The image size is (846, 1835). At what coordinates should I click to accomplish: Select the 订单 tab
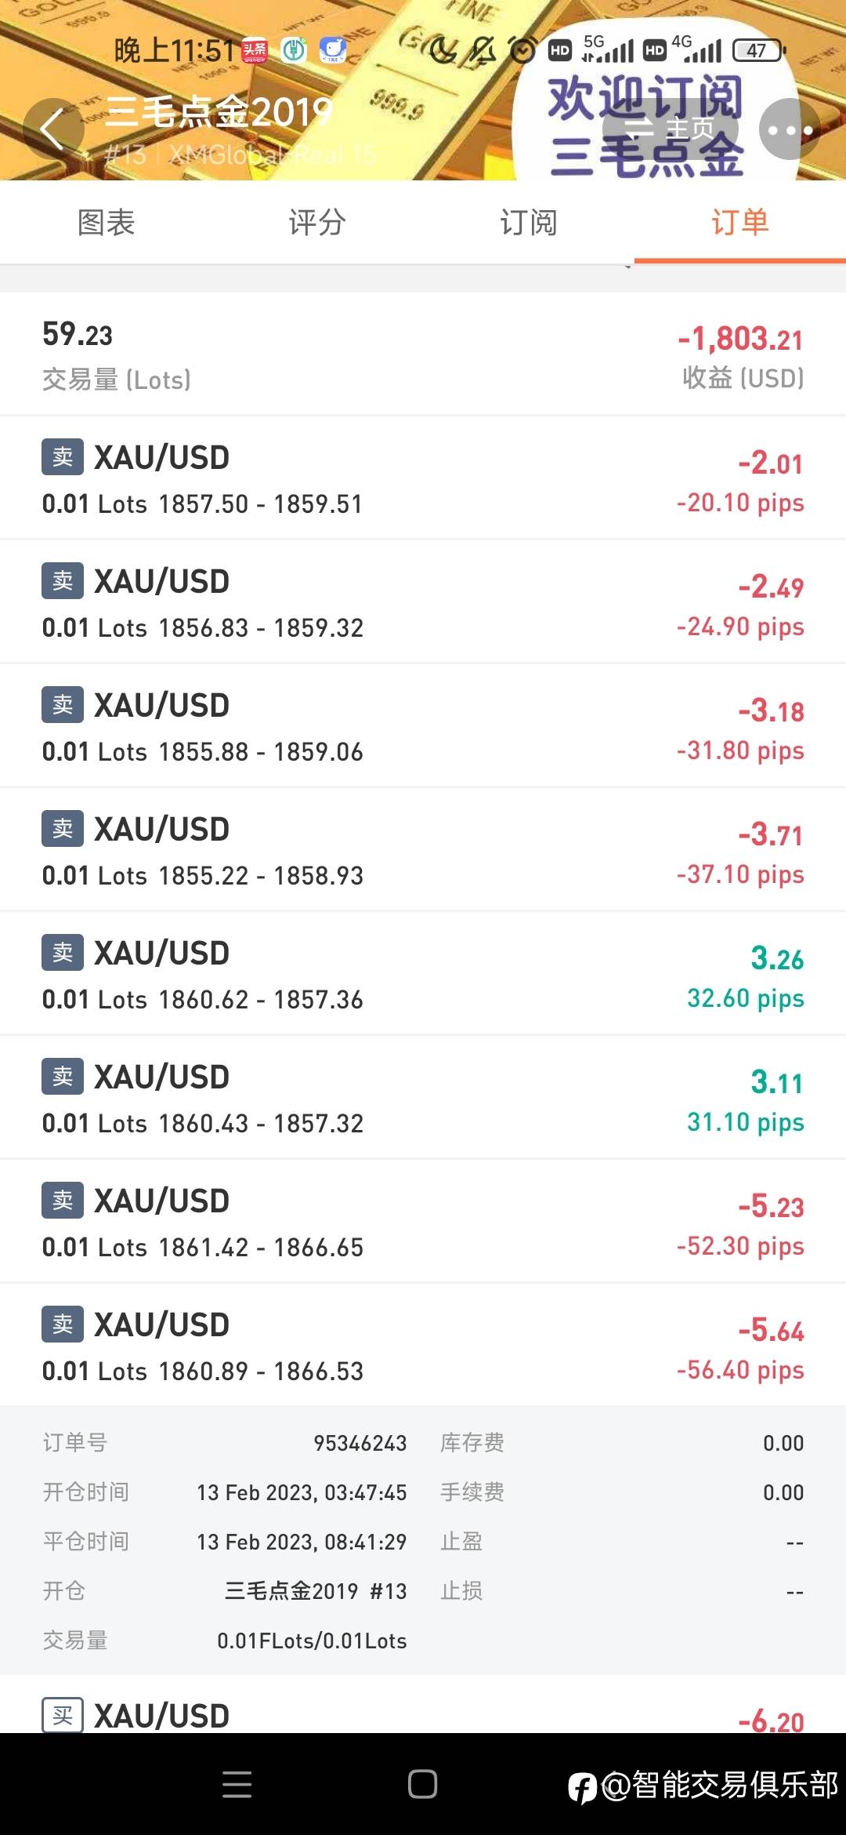(740, 223)
